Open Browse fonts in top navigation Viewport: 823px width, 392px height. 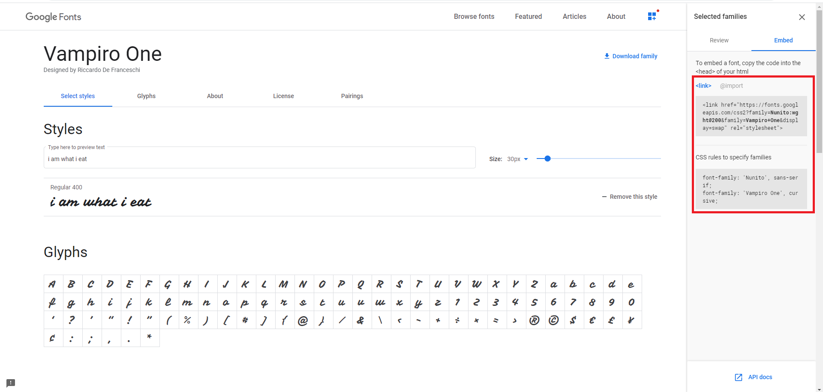(474, 16)
